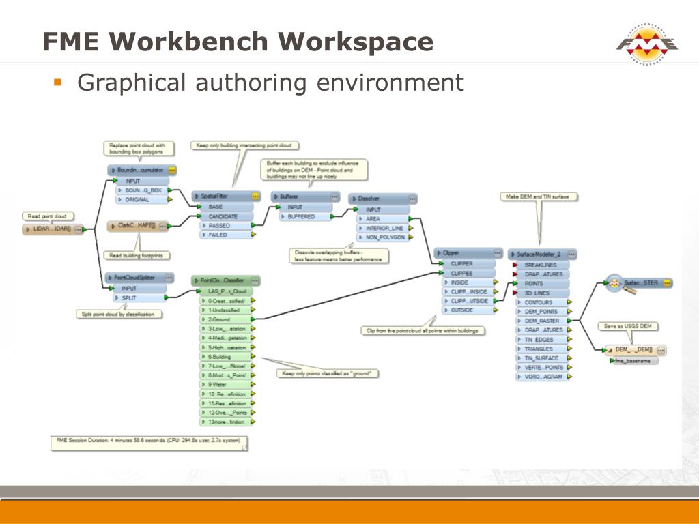Image resolution: width=699 pixels, height=524 pixels.
Task: Click the FME Session Duration note
Action: 149,443
